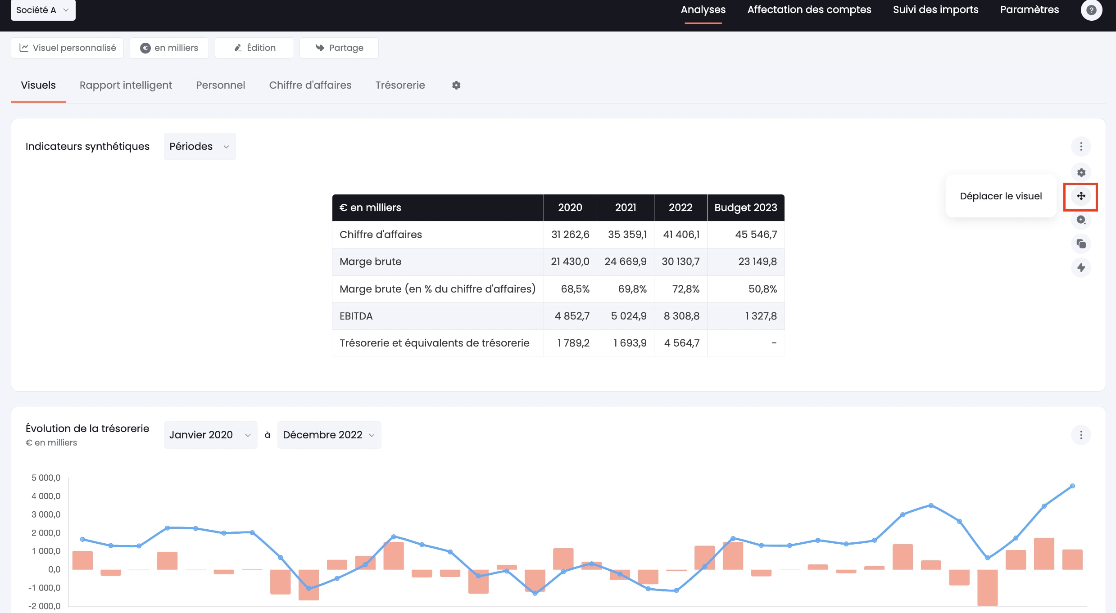The width and height of the screenshot is (1116, 613).
Task: Open Suivi des imports menu
Action: coord(935,9)
